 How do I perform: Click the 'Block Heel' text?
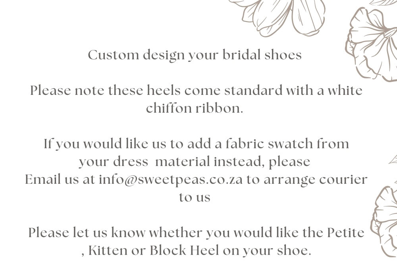[x=184, y=250]
